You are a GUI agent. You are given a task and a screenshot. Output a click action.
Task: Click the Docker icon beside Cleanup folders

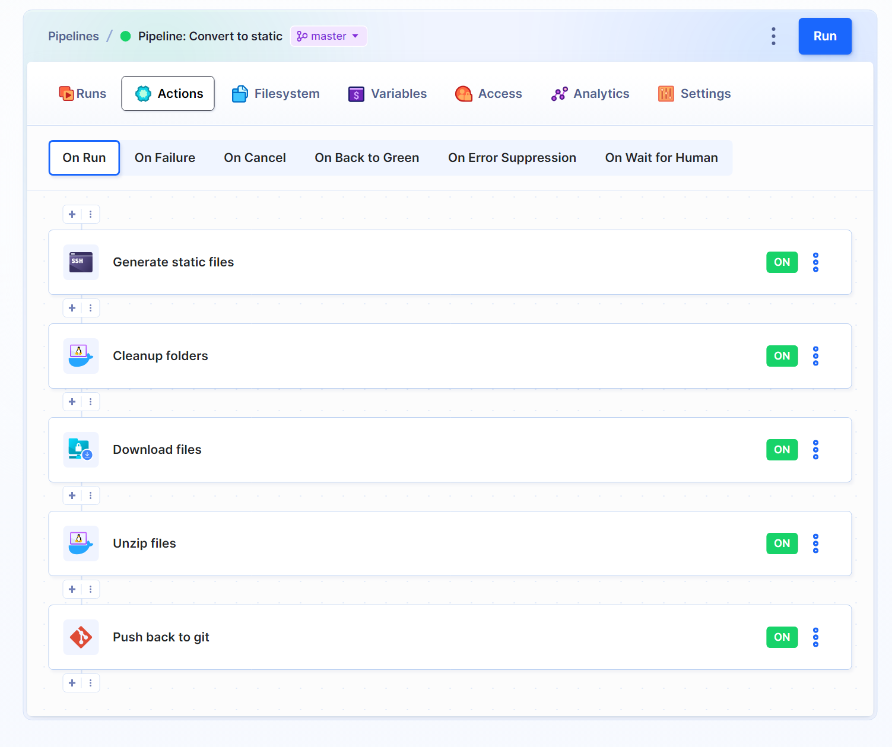81,356
